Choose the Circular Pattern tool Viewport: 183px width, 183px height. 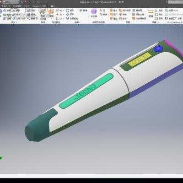point(70,14)
